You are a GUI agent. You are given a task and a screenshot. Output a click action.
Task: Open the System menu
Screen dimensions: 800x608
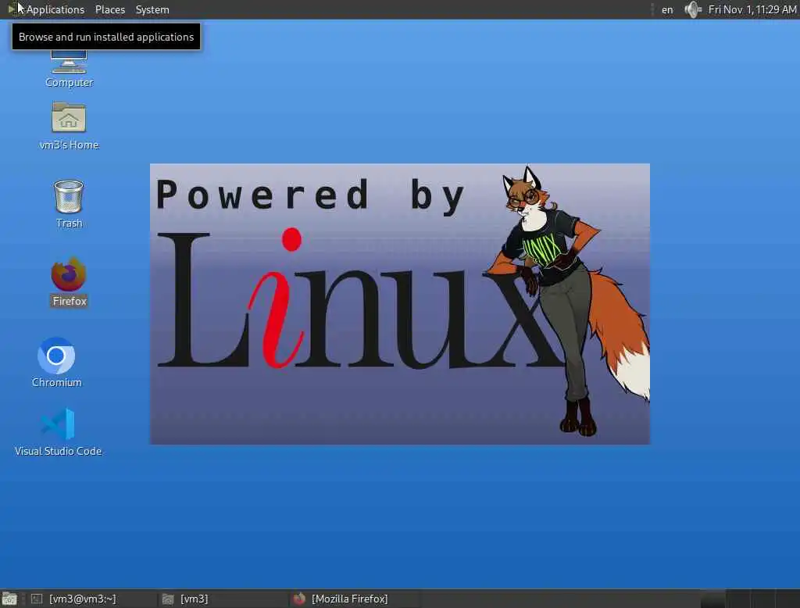[152, 9]
